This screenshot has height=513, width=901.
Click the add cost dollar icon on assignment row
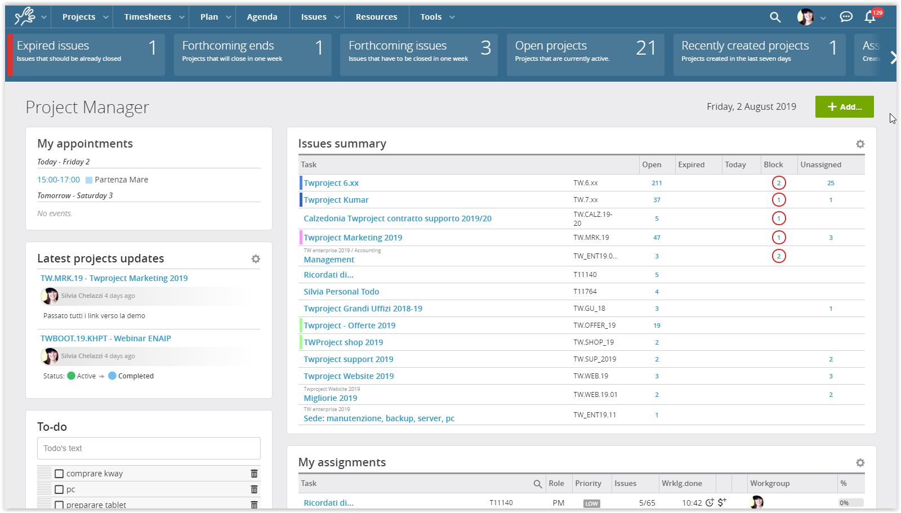coord(723,501)
